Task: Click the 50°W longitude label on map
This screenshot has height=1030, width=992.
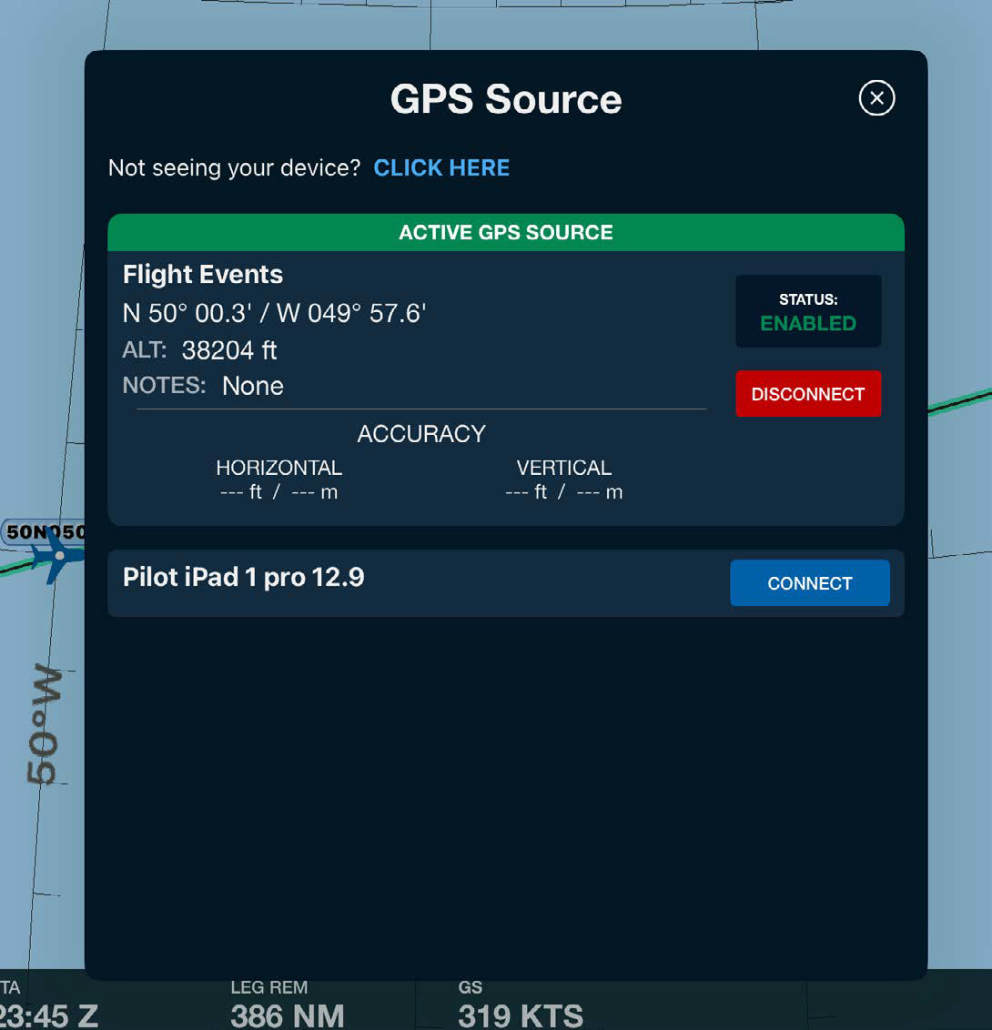Action: click(x=44, y=724)
